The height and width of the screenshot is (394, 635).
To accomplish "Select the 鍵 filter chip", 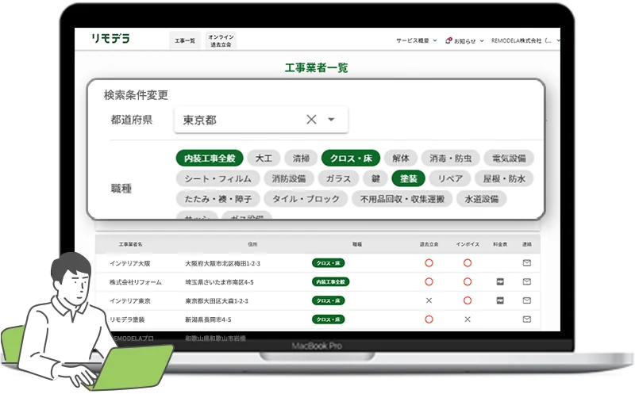I will tap(375, 178).
